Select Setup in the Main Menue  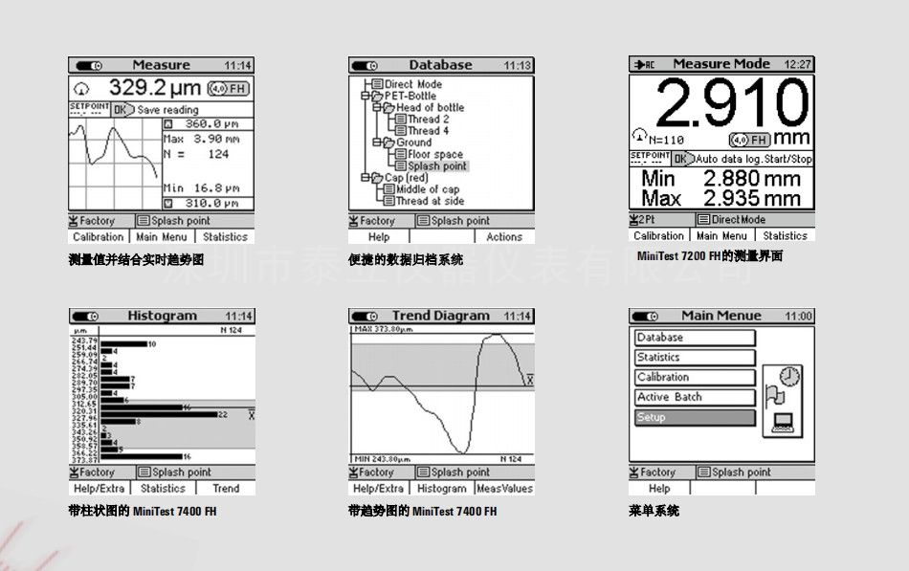click(x=695, y=418)
